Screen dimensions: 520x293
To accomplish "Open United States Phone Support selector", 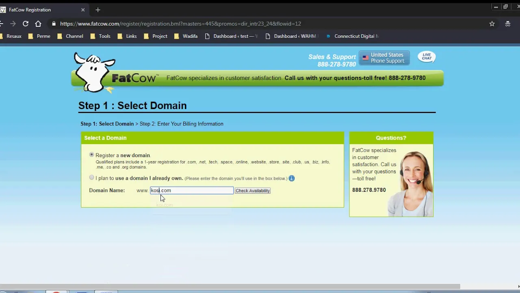I will pos(384,58).
